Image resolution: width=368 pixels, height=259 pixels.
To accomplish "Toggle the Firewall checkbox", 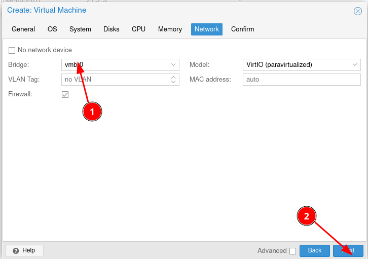I will tap(65, 94).
